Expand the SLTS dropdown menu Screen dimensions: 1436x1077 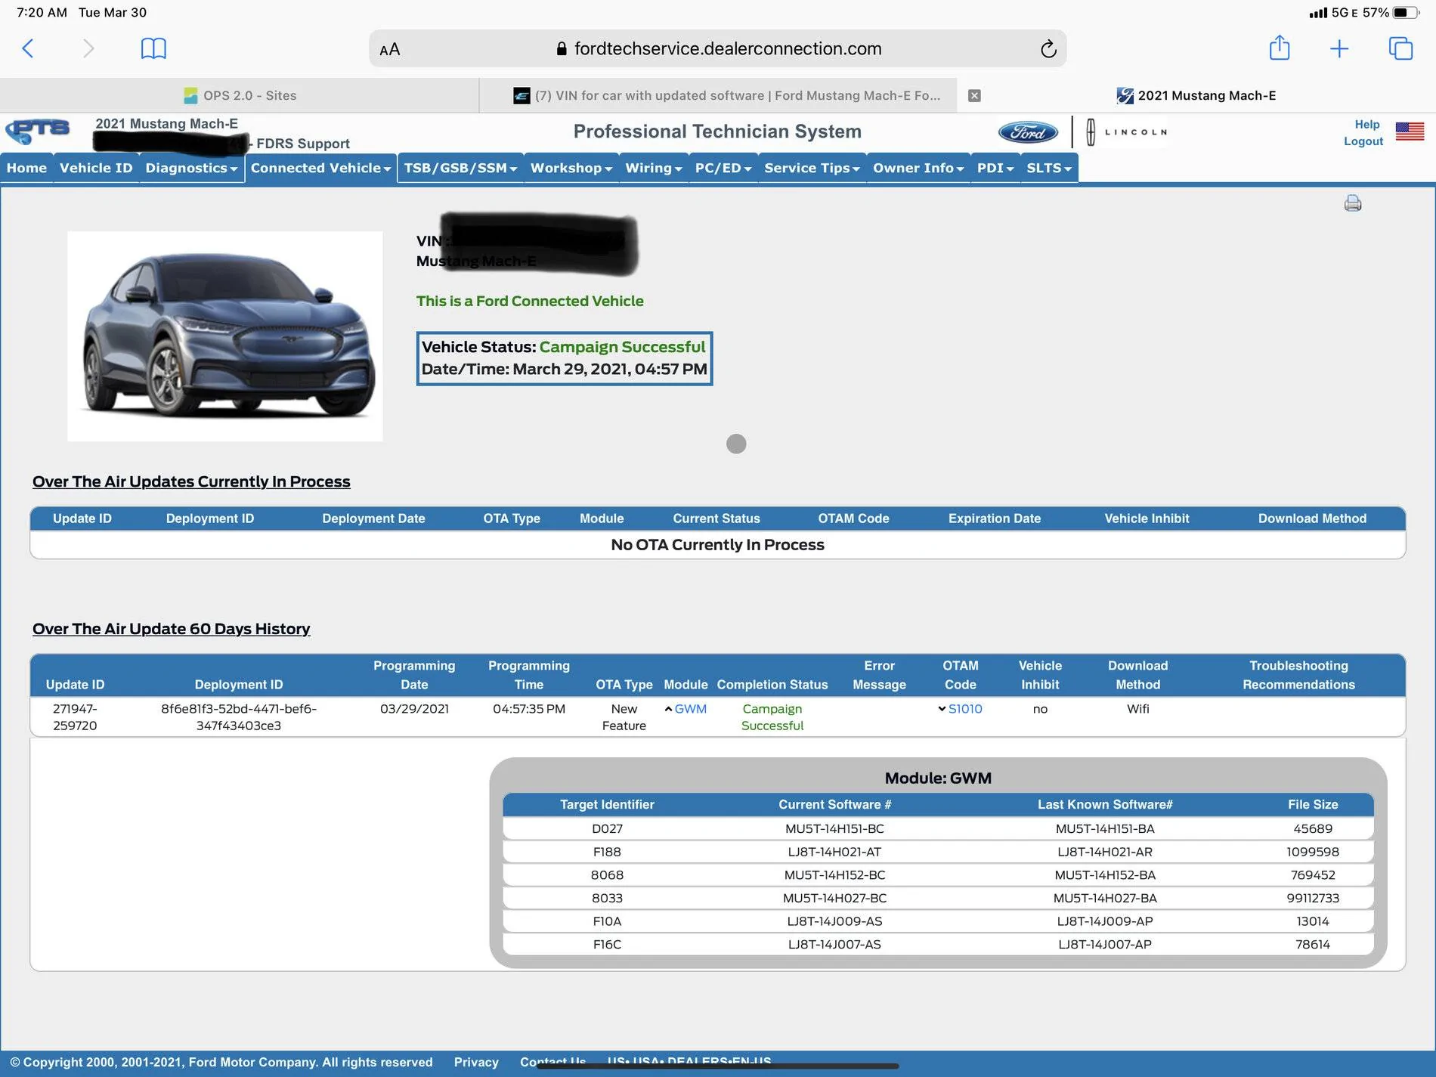(1049, 168)
